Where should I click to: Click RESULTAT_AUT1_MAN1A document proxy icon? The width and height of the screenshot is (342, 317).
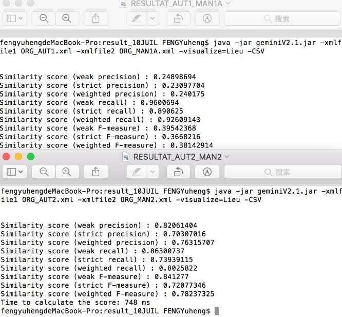123,4
